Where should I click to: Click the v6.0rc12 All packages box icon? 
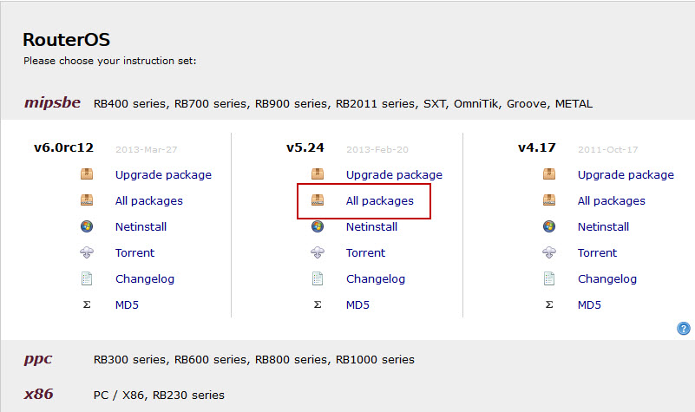[x=87, y=200]
